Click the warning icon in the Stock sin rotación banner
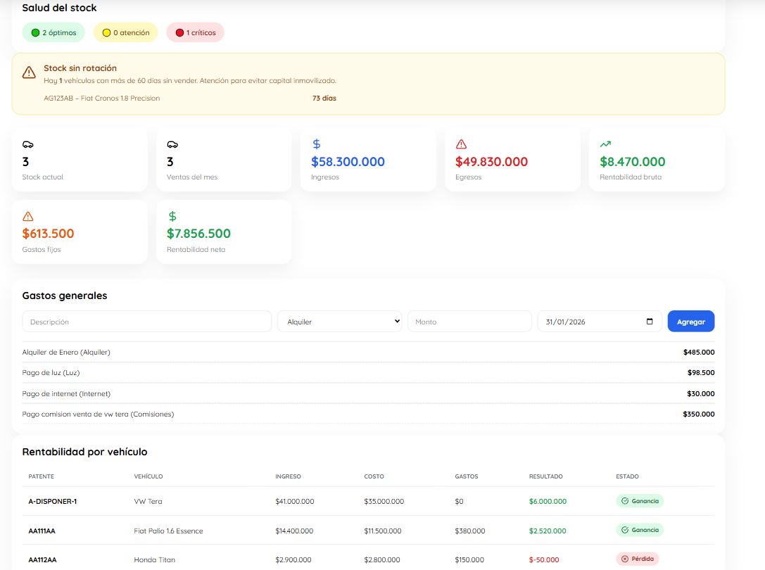 coord(28,72)
